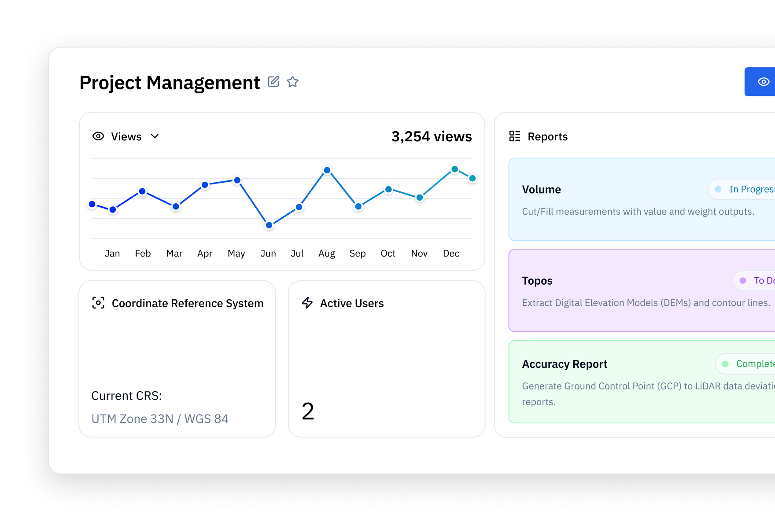Click the Reports list icon

click(x=514, y=136)
